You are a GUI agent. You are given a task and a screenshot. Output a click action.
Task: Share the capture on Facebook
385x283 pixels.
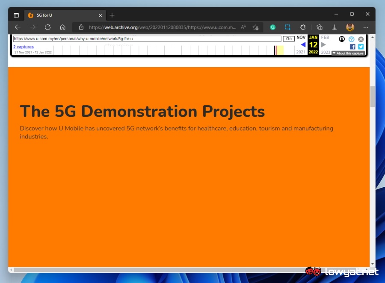click(352, 47)
